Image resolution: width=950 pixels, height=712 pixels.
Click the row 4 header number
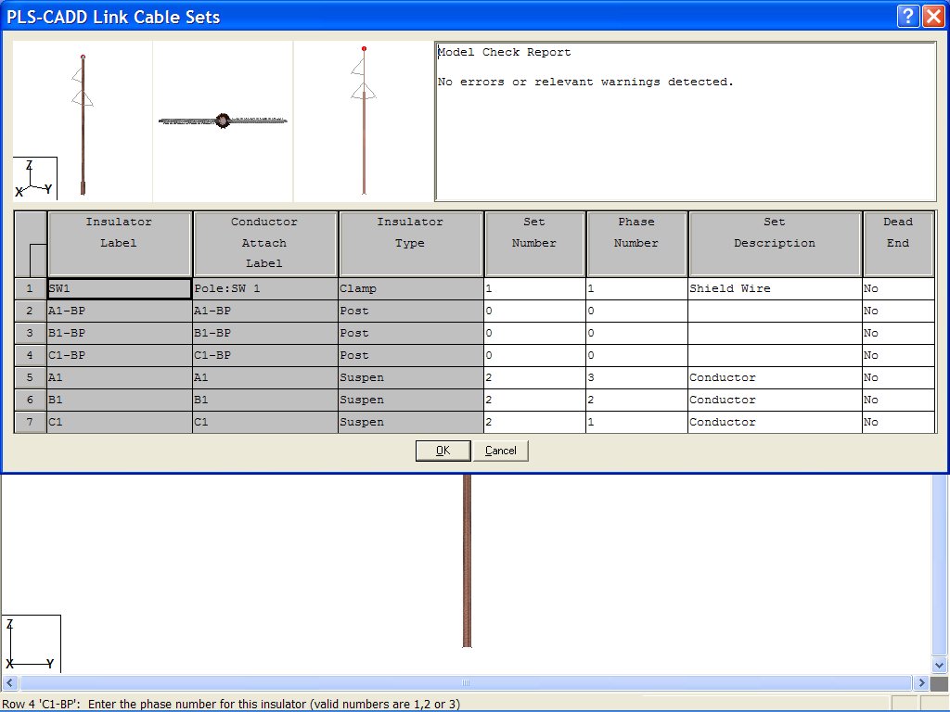29,355
